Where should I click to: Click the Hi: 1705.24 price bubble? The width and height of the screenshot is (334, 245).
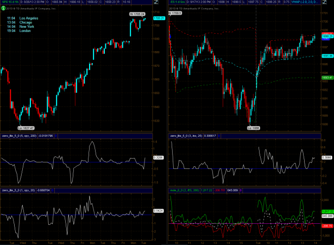point(137,14)
